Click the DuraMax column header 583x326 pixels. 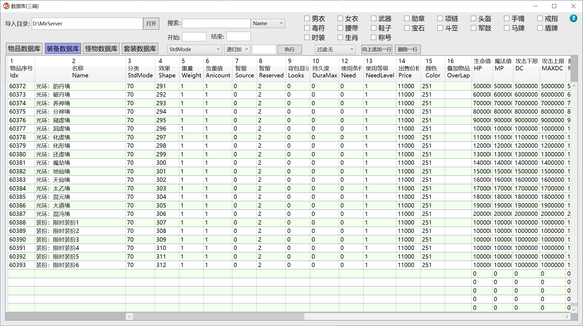pyautogui.click(x=324, y=68)
